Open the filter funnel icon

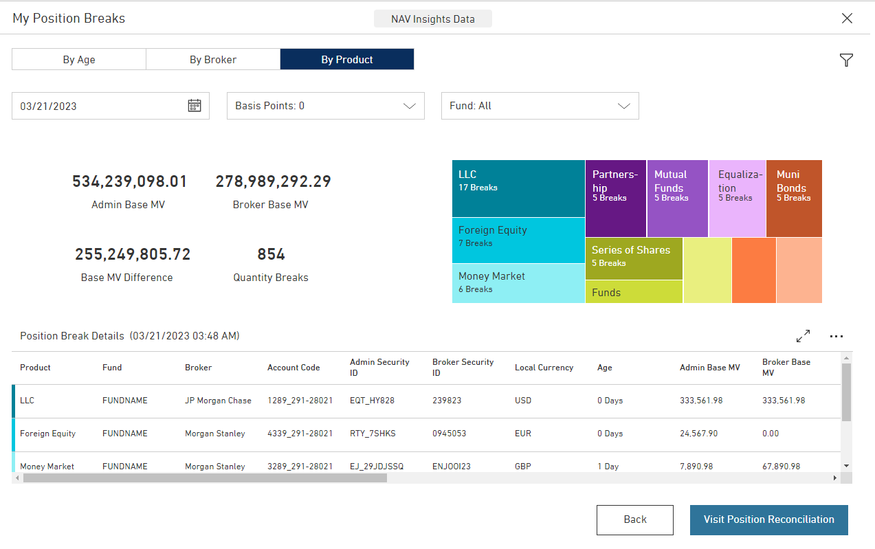pyautogui.click(x=846, y=60)
